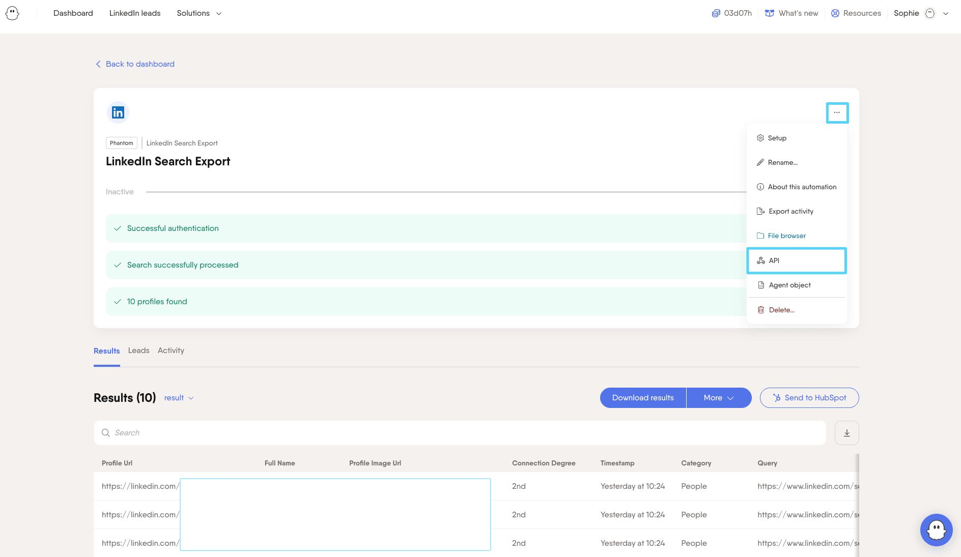Click the Connection Degree column header
The height and width of the screenshot is (557, 961).
point(544,463)
